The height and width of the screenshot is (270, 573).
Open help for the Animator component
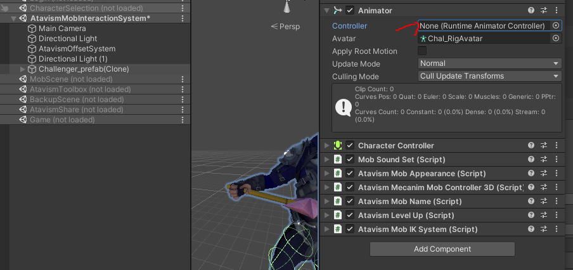click(x=531, y=11)
